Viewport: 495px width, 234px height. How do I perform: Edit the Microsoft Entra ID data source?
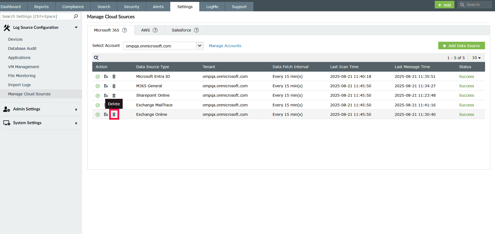106,77
